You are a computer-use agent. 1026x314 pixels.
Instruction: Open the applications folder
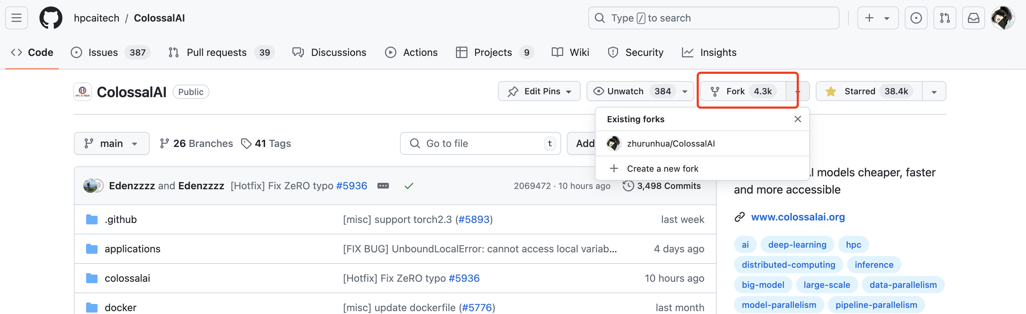pos(133,249)
